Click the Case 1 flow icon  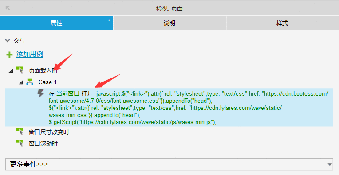[30, 82]
